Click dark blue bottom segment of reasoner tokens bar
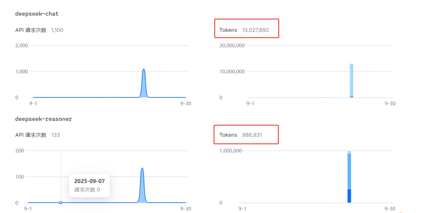Viewport: 432px width, 213px height. click(349, 196)
